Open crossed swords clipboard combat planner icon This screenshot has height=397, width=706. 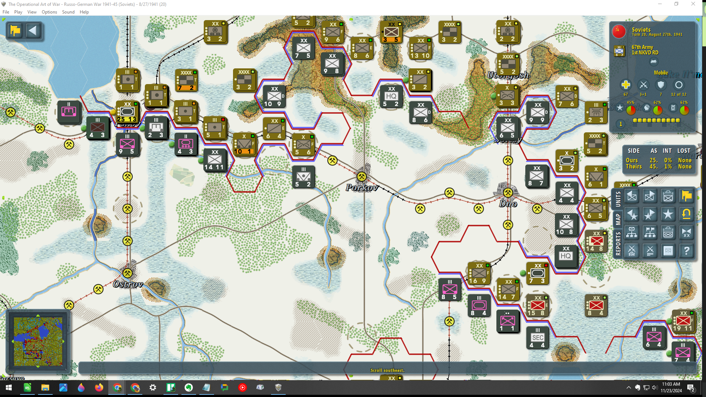click(632, 251)
